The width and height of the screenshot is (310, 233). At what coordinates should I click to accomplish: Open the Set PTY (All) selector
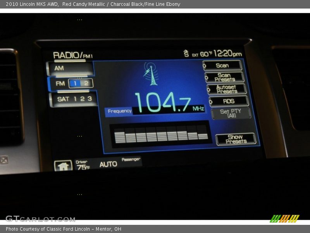click(231, 113)
